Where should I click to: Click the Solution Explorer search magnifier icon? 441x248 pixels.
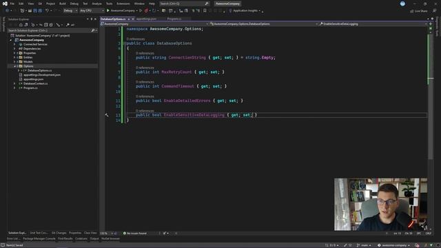pyautogui.click(x=93, y=30)
